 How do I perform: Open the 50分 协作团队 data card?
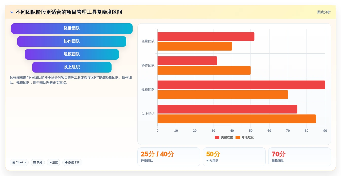click(x=234, y=157)
